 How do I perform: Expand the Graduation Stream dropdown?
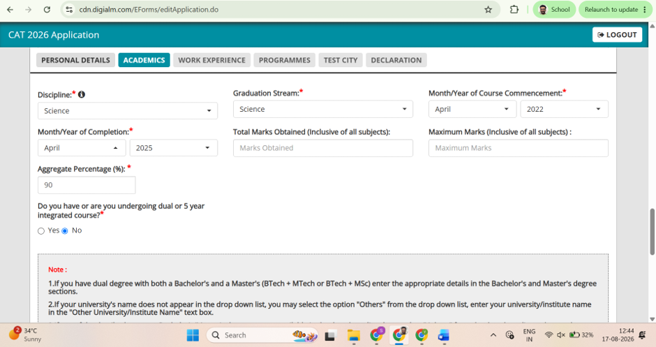click(x=323, y=109)
